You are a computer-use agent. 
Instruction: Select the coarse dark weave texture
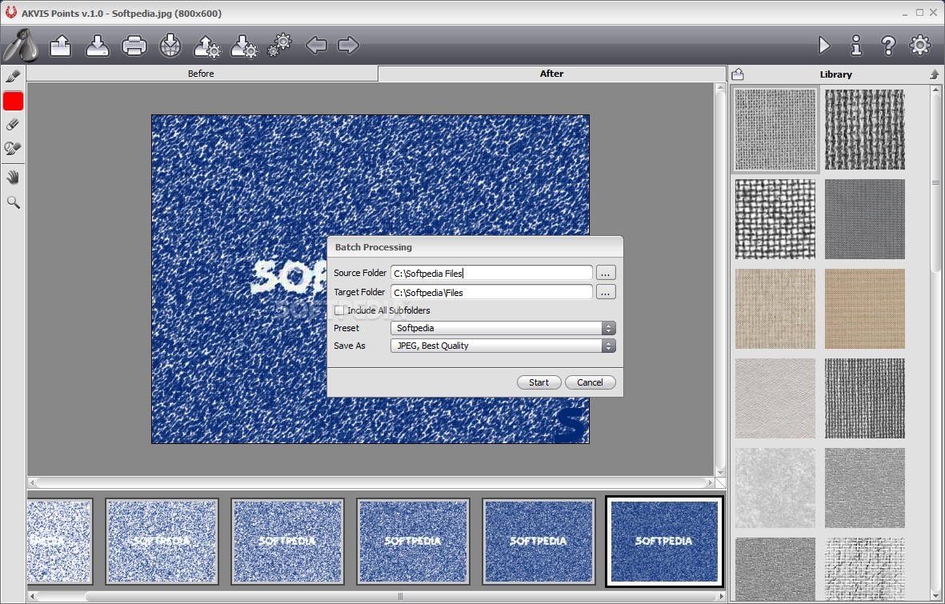pyautogui.click(x=864, y=130)
